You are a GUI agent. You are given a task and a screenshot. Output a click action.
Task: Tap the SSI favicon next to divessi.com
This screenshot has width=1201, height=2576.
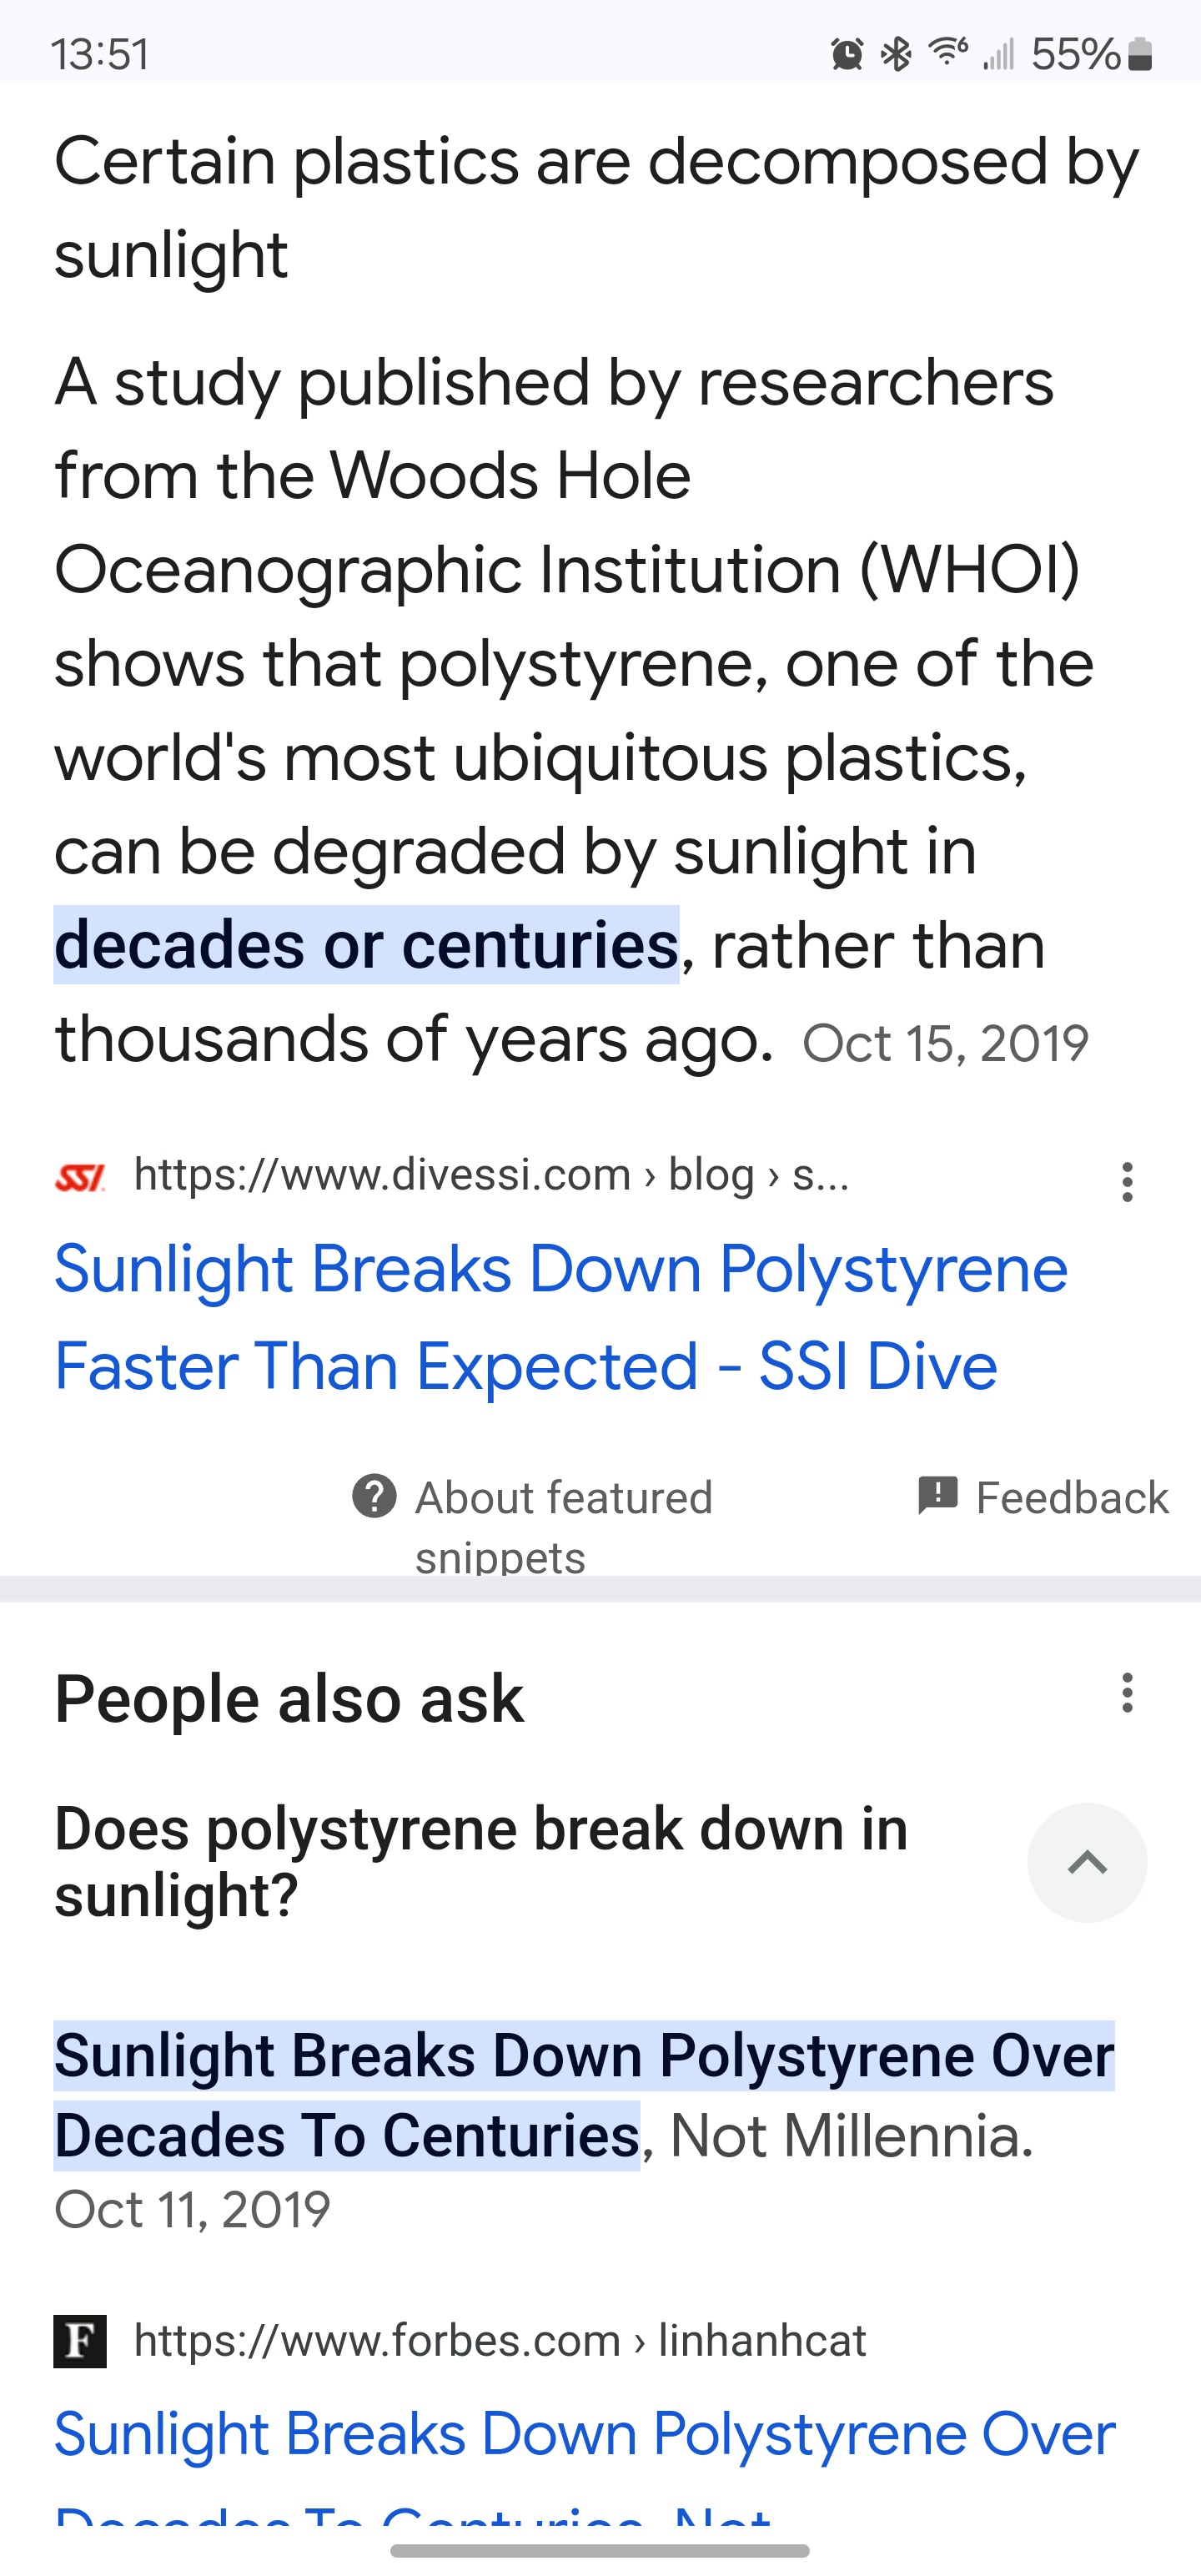80,1177
